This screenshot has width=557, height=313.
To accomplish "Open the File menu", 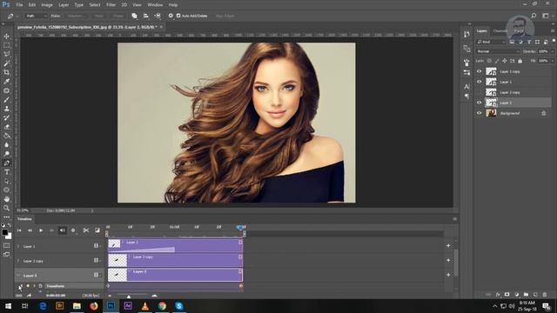I will 19,5.
